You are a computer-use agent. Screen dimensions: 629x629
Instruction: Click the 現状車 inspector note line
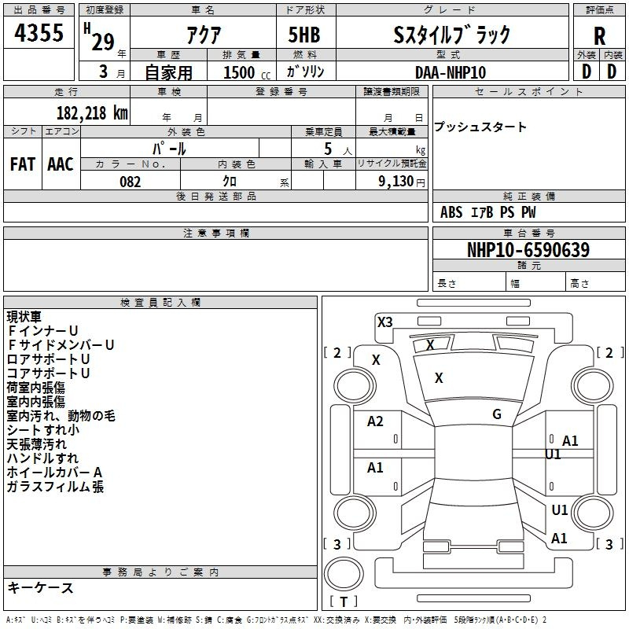24,317
